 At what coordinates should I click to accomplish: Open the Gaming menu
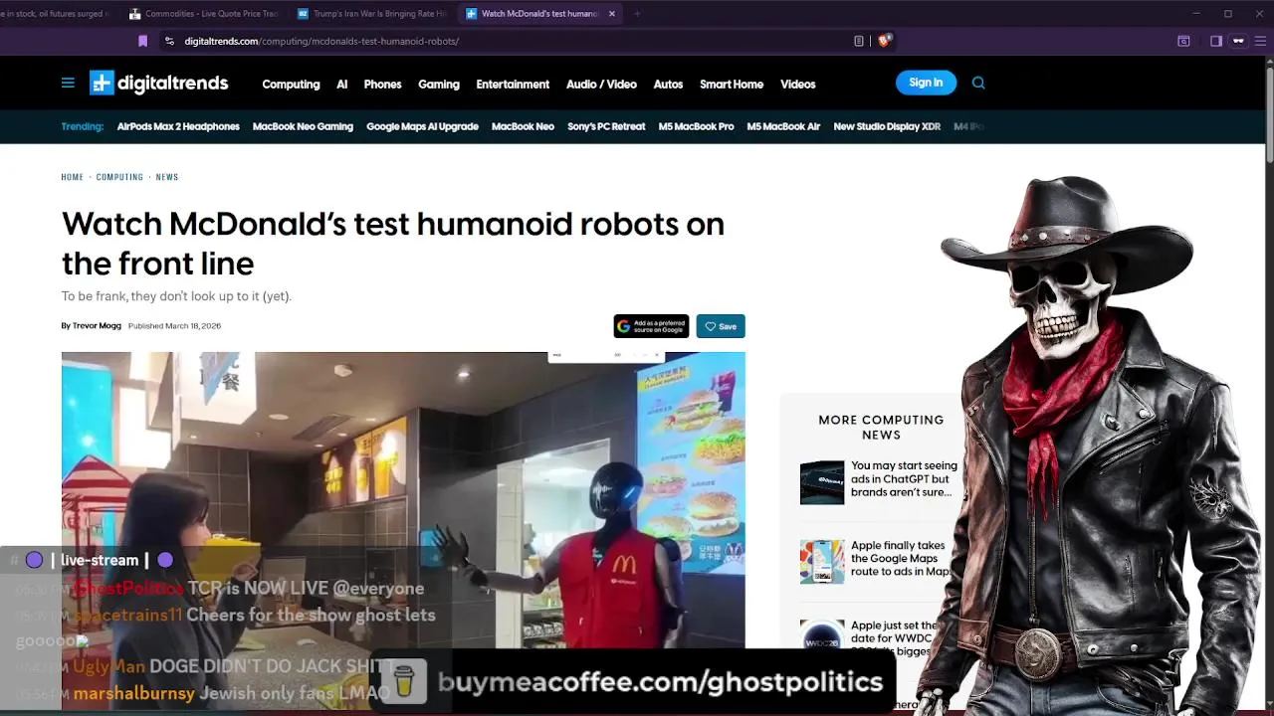439,84
